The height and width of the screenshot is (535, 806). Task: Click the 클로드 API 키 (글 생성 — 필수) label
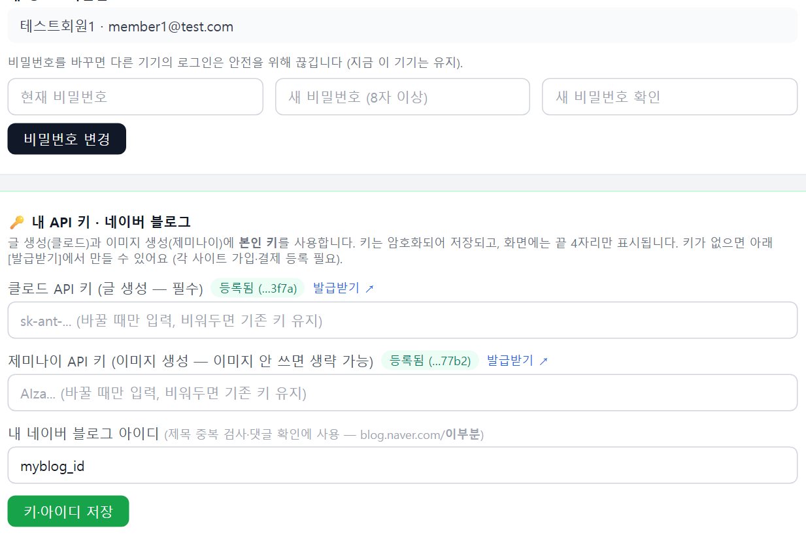106,289
